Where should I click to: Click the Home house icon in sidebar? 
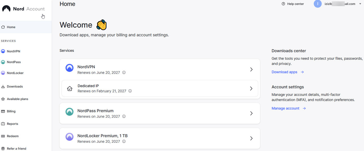coord(3,27)
